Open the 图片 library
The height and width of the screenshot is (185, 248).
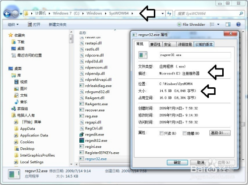coord(21,89)
